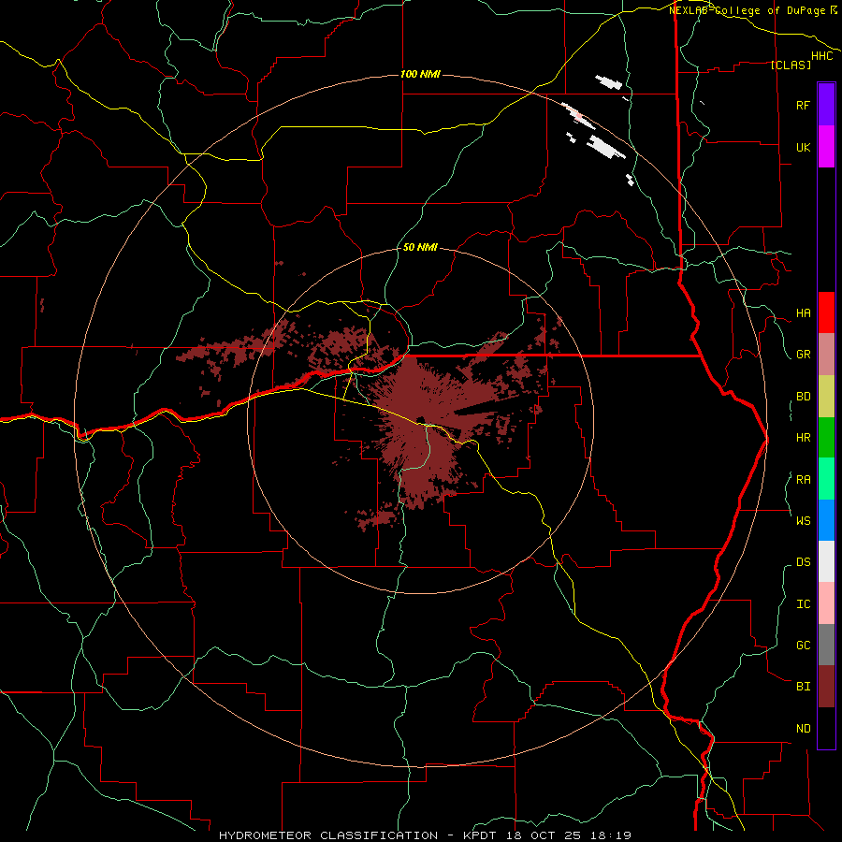Viewport: 842px width, 842px height.
Task: Select the IC pink legend swatch
Action: click(826, 603)
